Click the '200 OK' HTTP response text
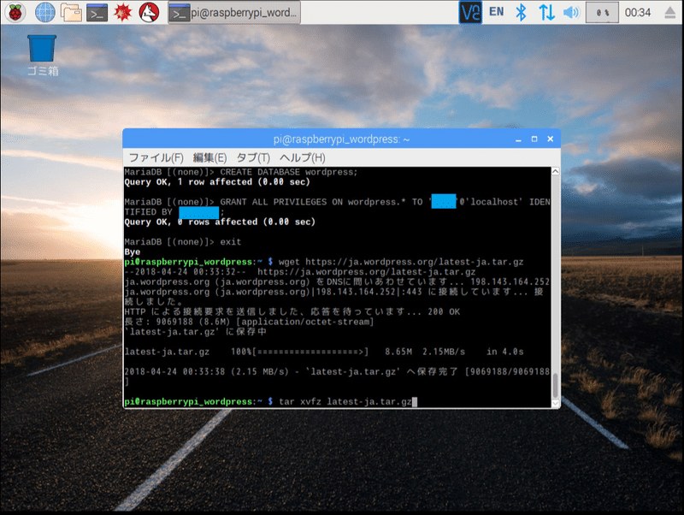 pyautogui.click(x=444, y=311)
